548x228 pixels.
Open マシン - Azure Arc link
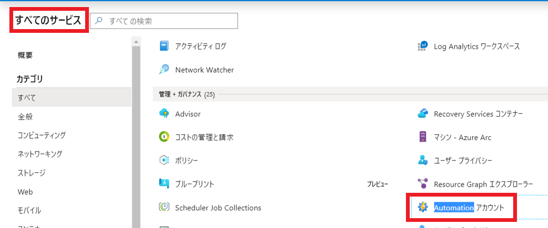(462, 137)
